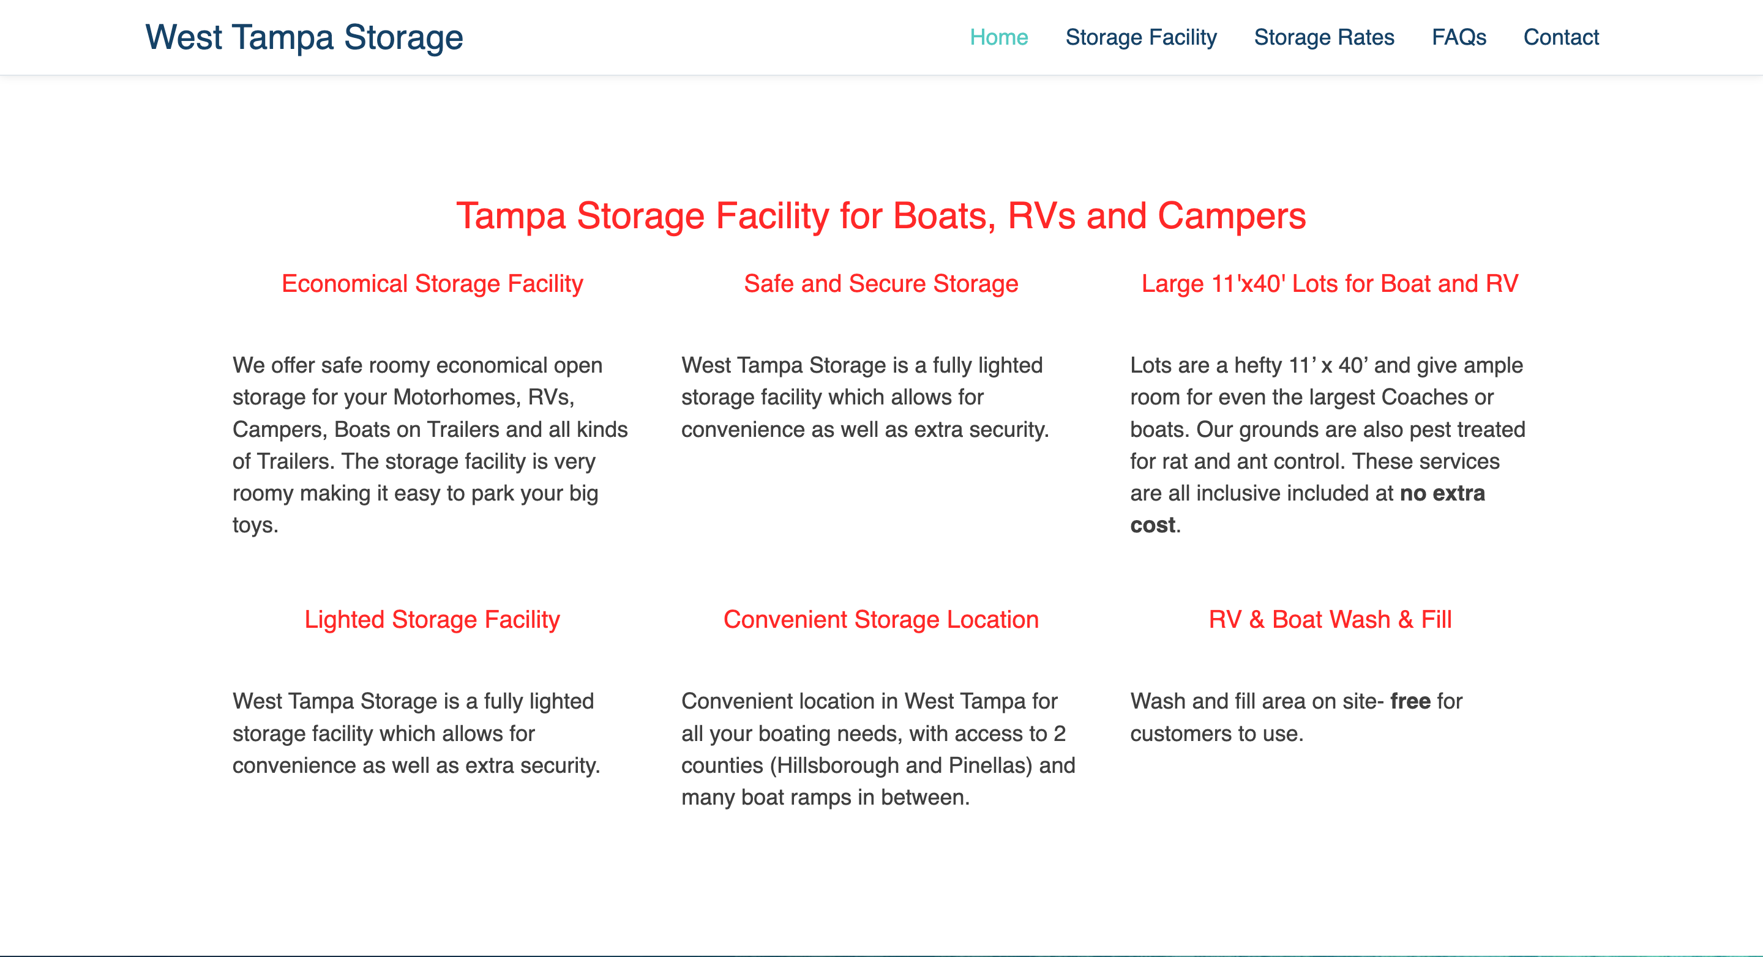Click the main Tampa Storage Facility headline
Image resolution: width=1763 pixels, height=957 pixels.
[x=881, y=216]
